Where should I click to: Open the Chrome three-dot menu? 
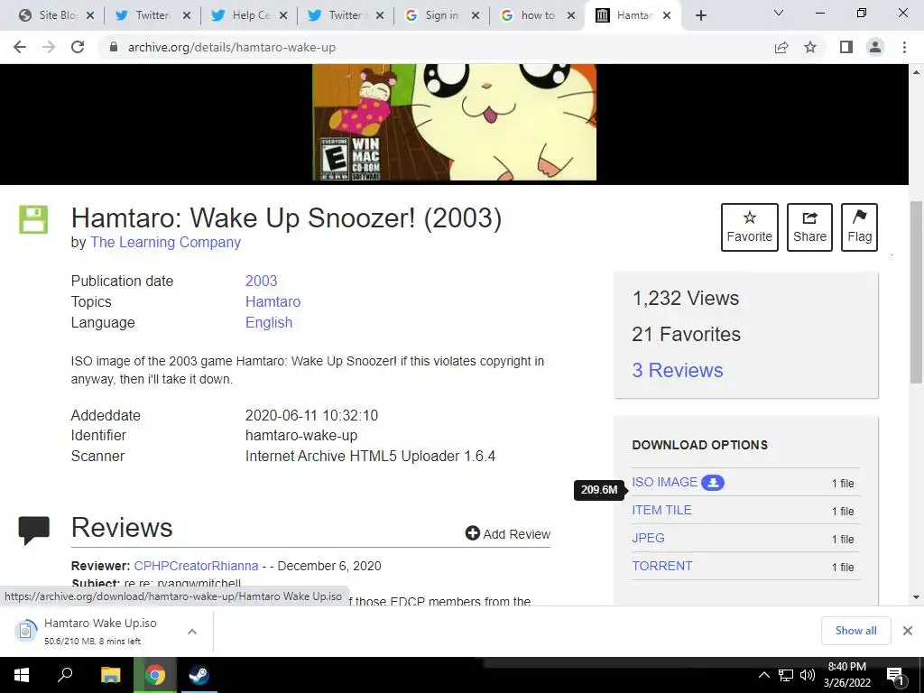click(904, 47)
